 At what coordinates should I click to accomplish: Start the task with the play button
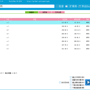[88, 82]
